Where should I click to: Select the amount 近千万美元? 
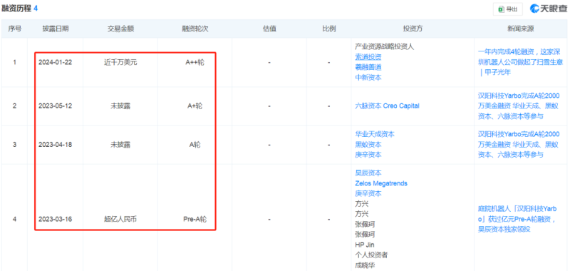[x=120, y=62]
